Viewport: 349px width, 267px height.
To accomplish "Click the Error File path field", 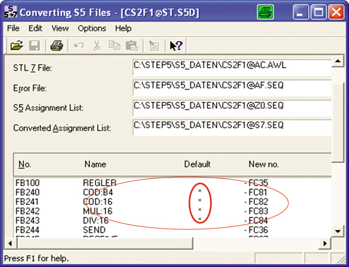I will pos(232,87).
